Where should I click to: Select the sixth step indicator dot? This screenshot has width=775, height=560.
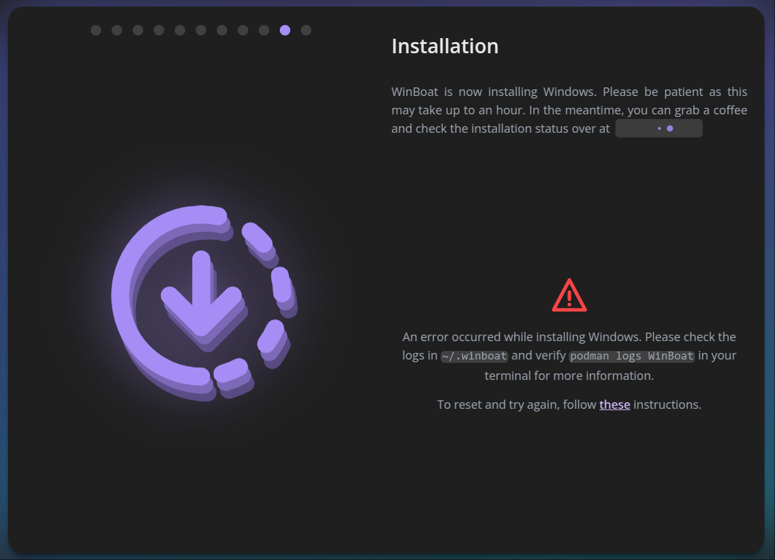click(x=201, y=30)
